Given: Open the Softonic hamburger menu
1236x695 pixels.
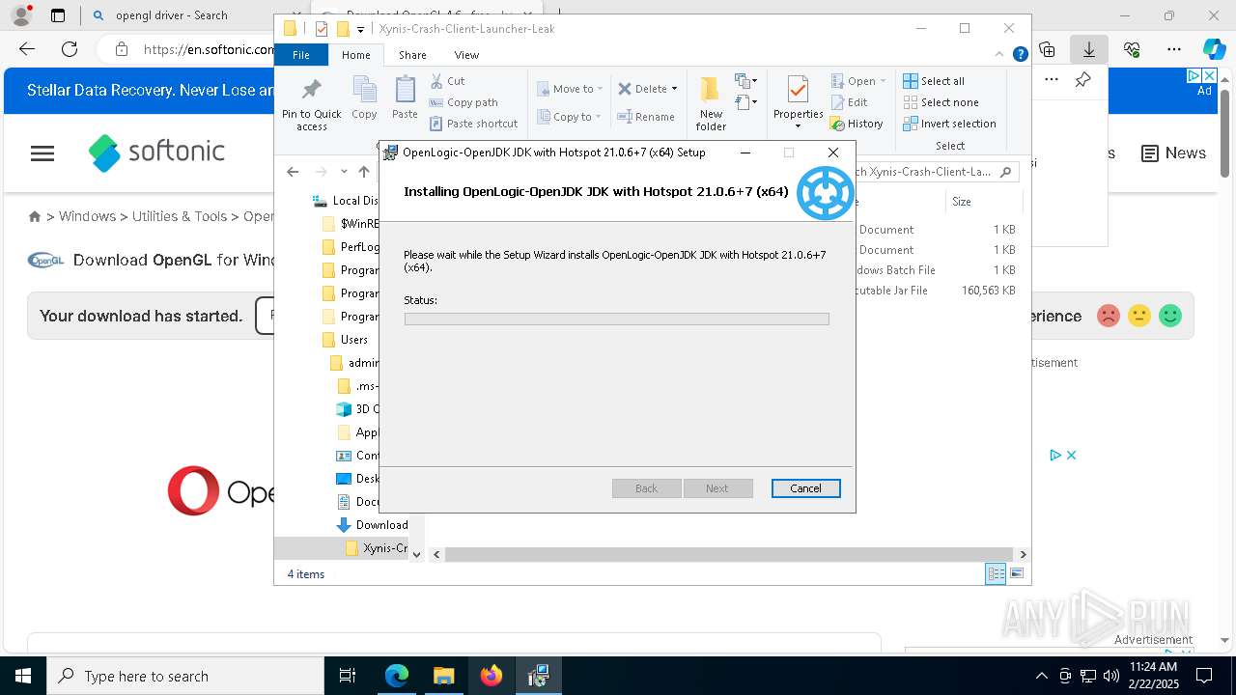Looking at the screenshot, I should pyautogui.click(x=42, y=153).
